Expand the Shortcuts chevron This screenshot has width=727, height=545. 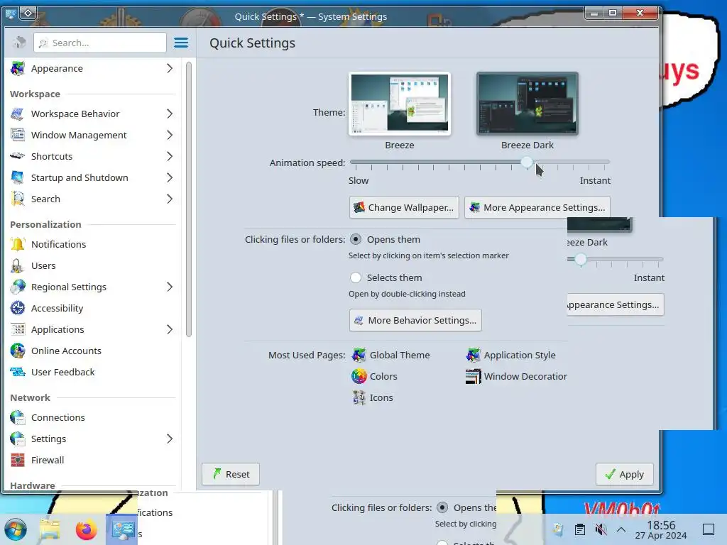[170, 156]
